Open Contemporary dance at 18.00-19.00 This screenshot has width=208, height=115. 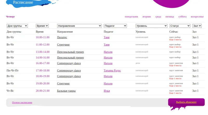tap(69, 76)
